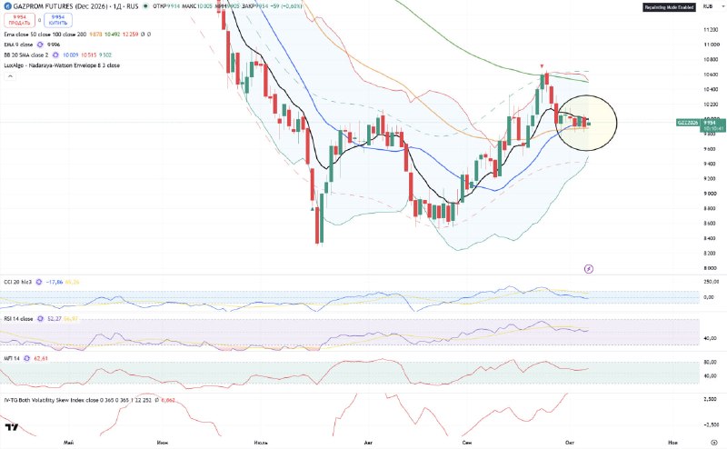Click the Июн label on time axis
Image resolution: width=727 pixels, height=449 pixels.
click(163, 443)
